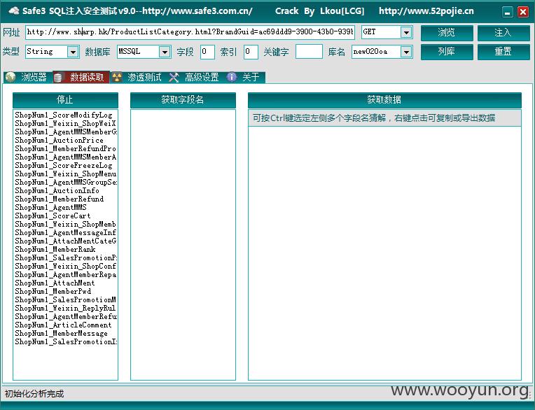Open the GET request method dropdown
This screenshot has height=410, width=535.
point(406,32)
